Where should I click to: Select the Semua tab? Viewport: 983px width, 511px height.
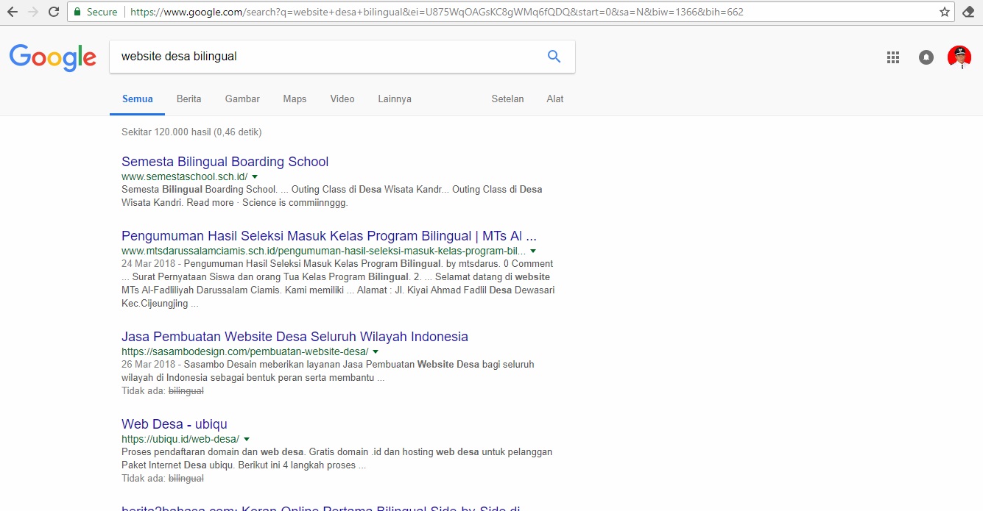(x=138, y=99)
